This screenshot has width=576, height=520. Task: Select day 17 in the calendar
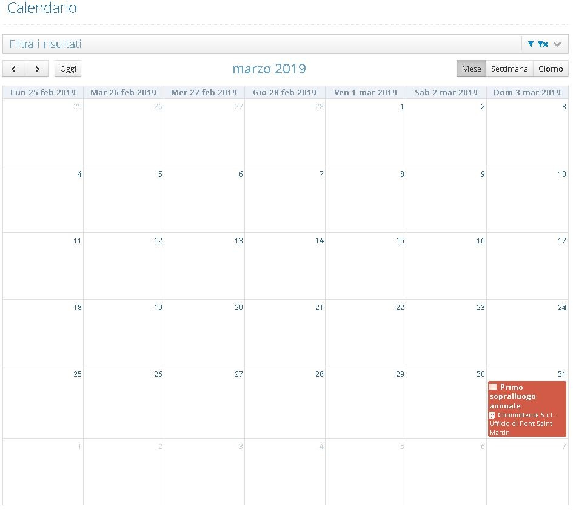561,241
